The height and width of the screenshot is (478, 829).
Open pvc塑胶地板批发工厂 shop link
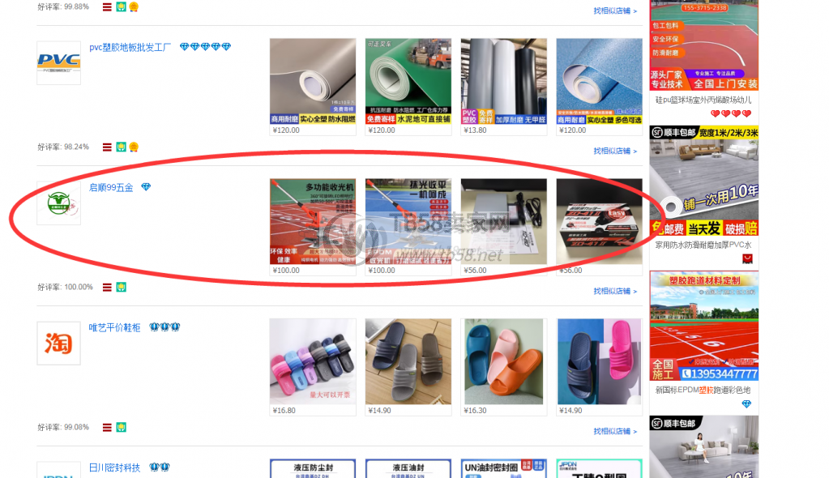pyautogui.click(x=130, y=47)
